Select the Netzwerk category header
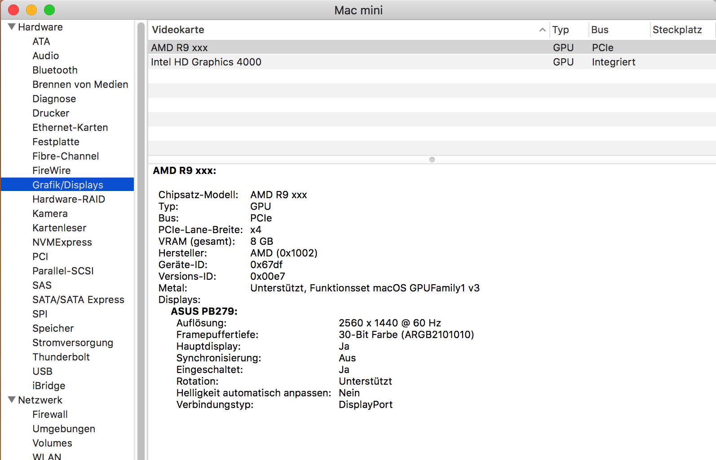The image size is (716, 460). tap(40, 400)
